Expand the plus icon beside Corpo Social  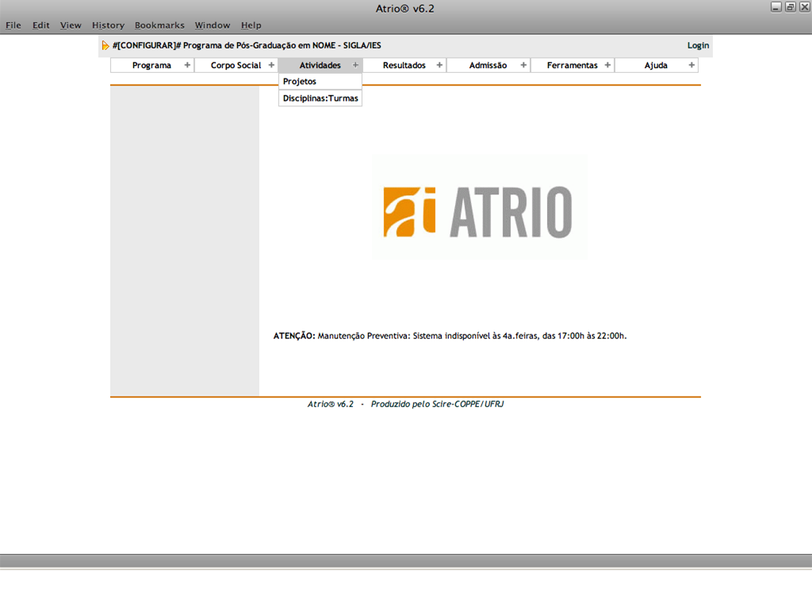tap(271, 65)
